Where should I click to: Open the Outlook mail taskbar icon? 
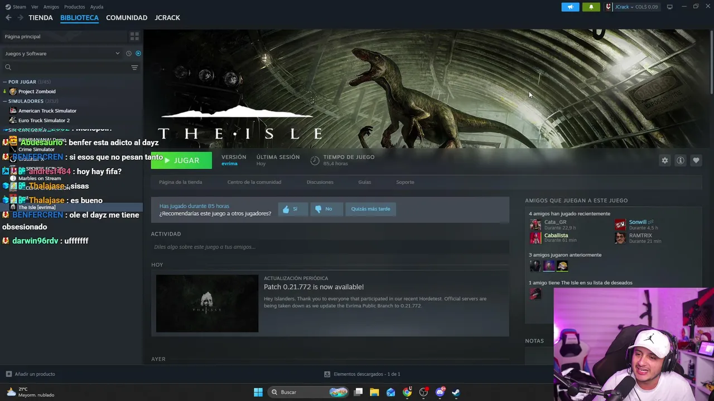pos(390,392)
